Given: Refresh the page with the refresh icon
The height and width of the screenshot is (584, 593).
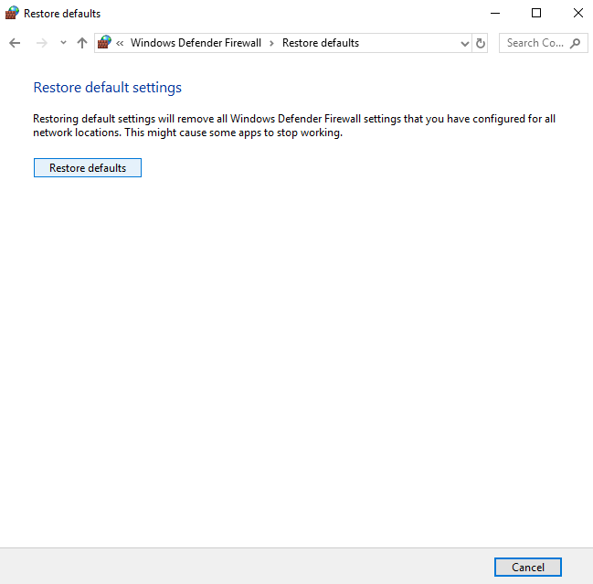Looking at the screenshot, I should (x=481, y=43).
